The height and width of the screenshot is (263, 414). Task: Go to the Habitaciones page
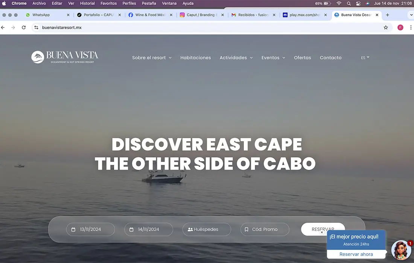point(195,58)
